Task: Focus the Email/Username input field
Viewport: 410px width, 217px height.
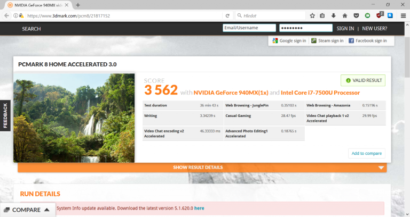Action: click(249, 28)
